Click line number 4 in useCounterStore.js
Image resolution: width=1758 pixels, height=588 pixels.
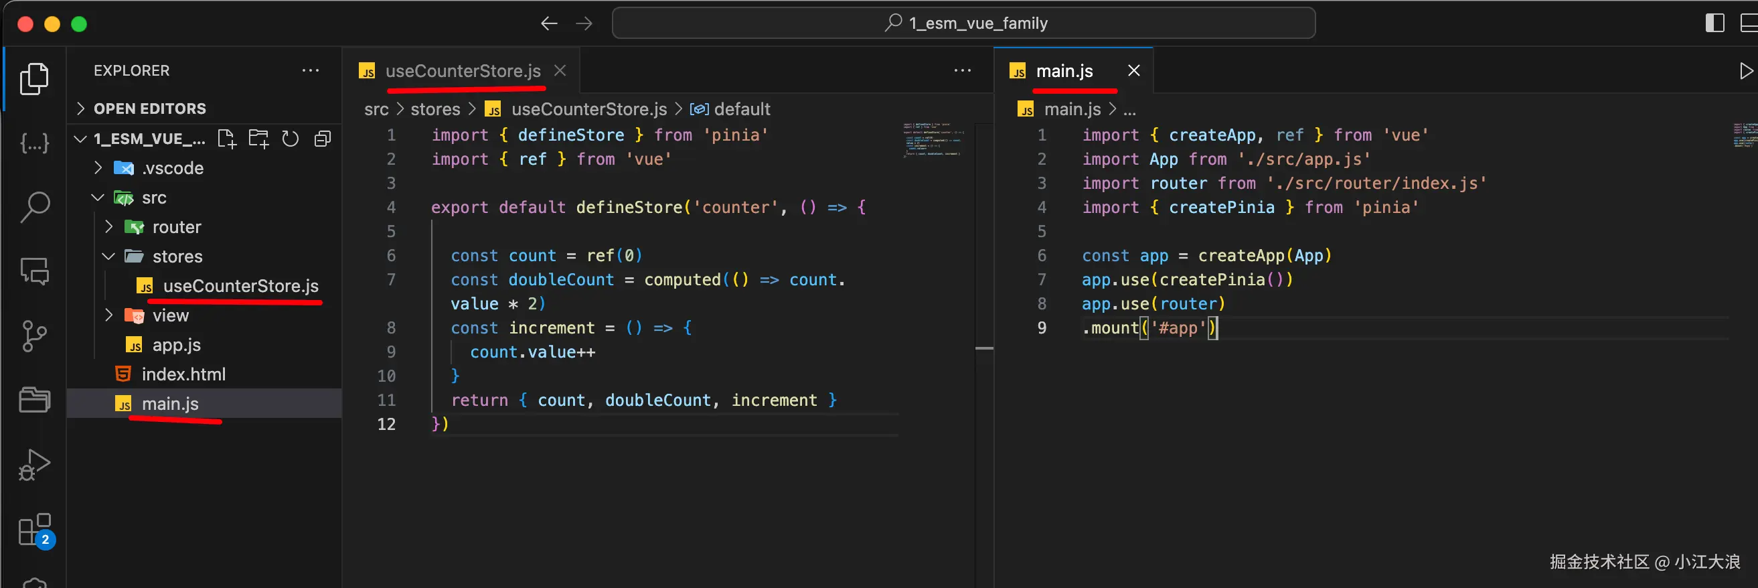tap(391, 208)
